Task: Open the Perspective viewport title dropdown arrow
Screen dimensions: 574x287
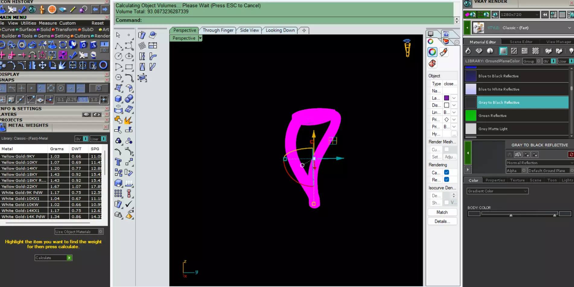Action: click(200, 38)
